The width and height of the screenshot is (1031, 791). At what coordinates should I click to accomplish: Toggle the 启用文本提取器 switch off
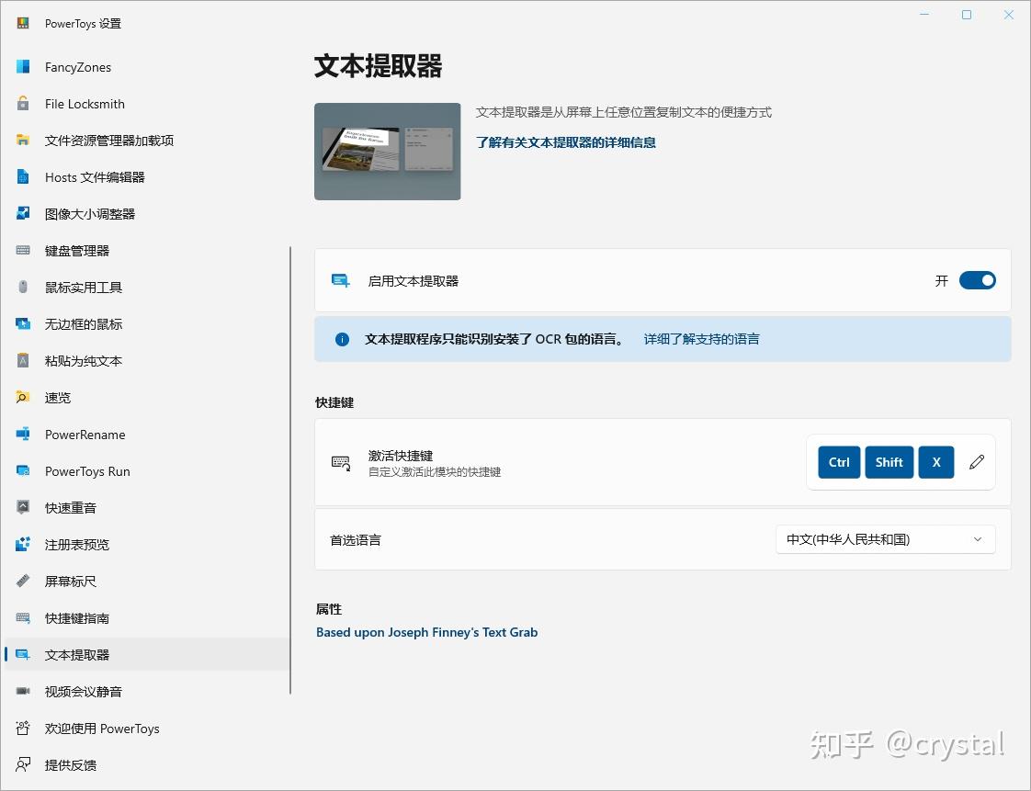tap(977, 280)
